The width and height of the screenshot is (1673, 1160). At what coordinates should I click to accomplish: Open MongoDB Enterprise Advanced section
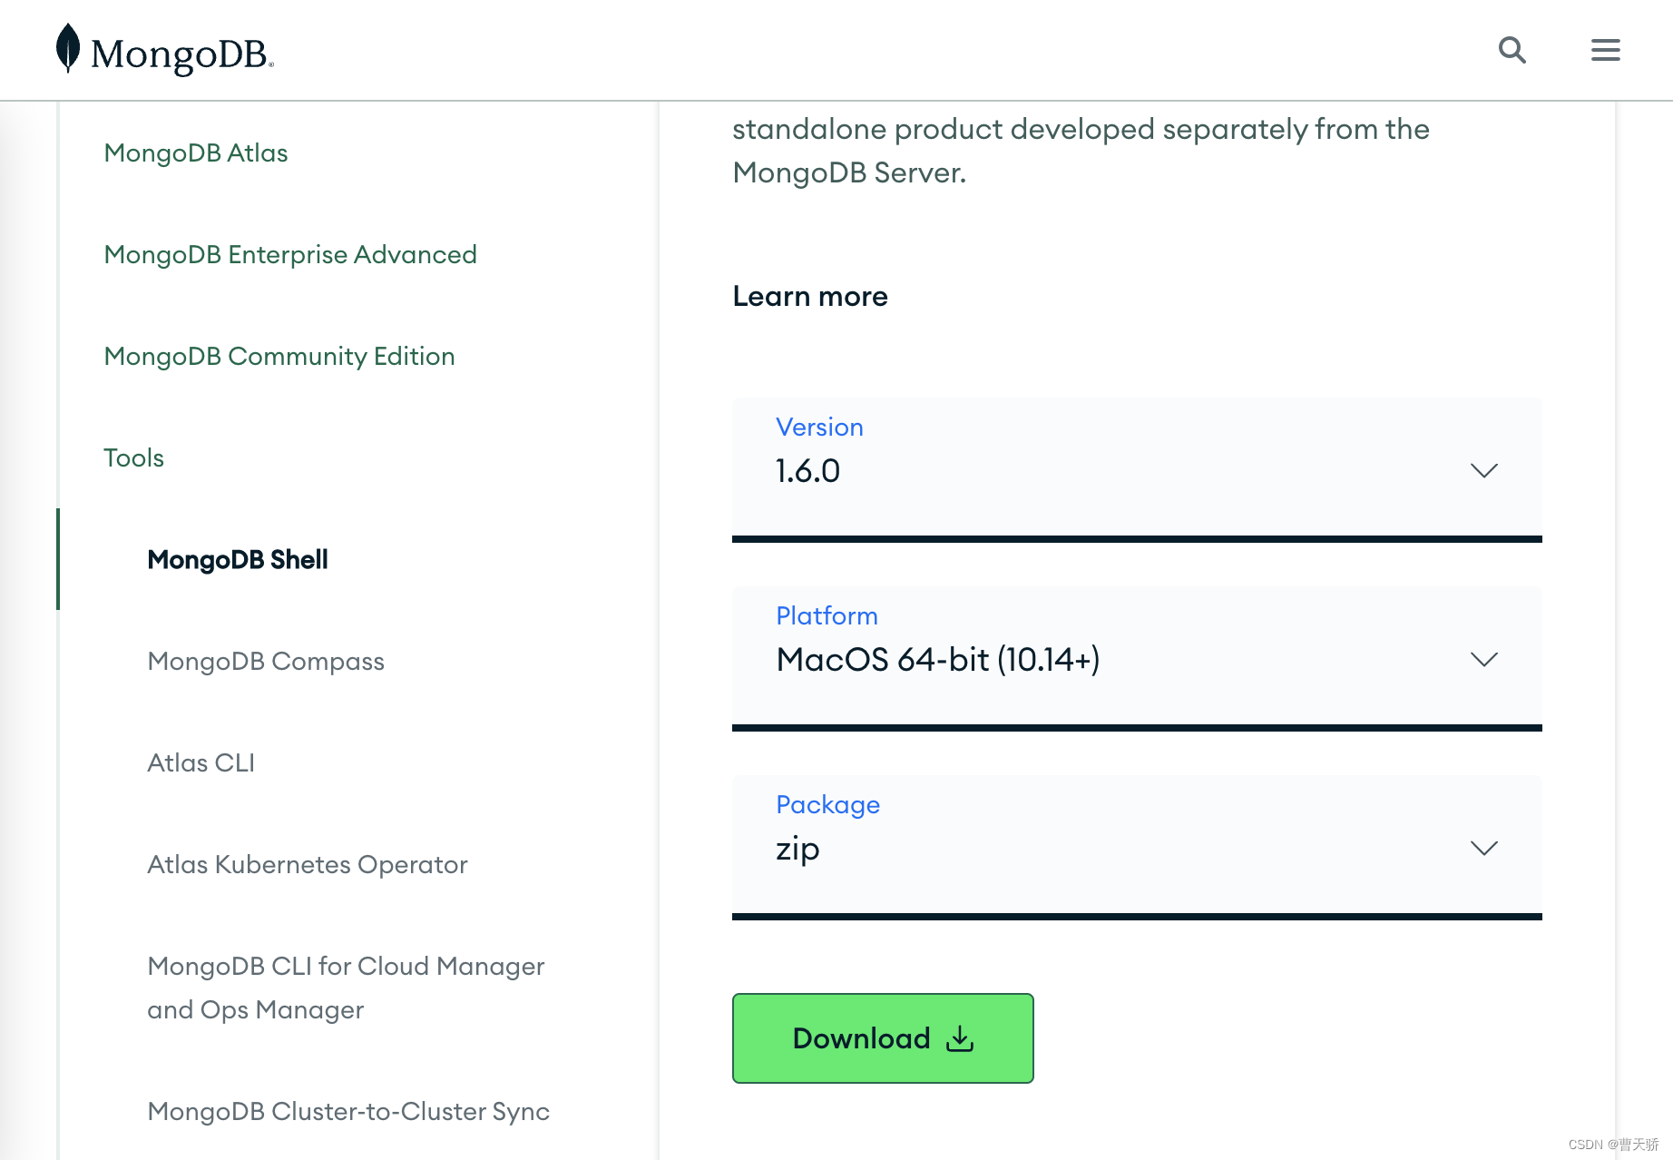pyautogui.click(x=290, y=254)
